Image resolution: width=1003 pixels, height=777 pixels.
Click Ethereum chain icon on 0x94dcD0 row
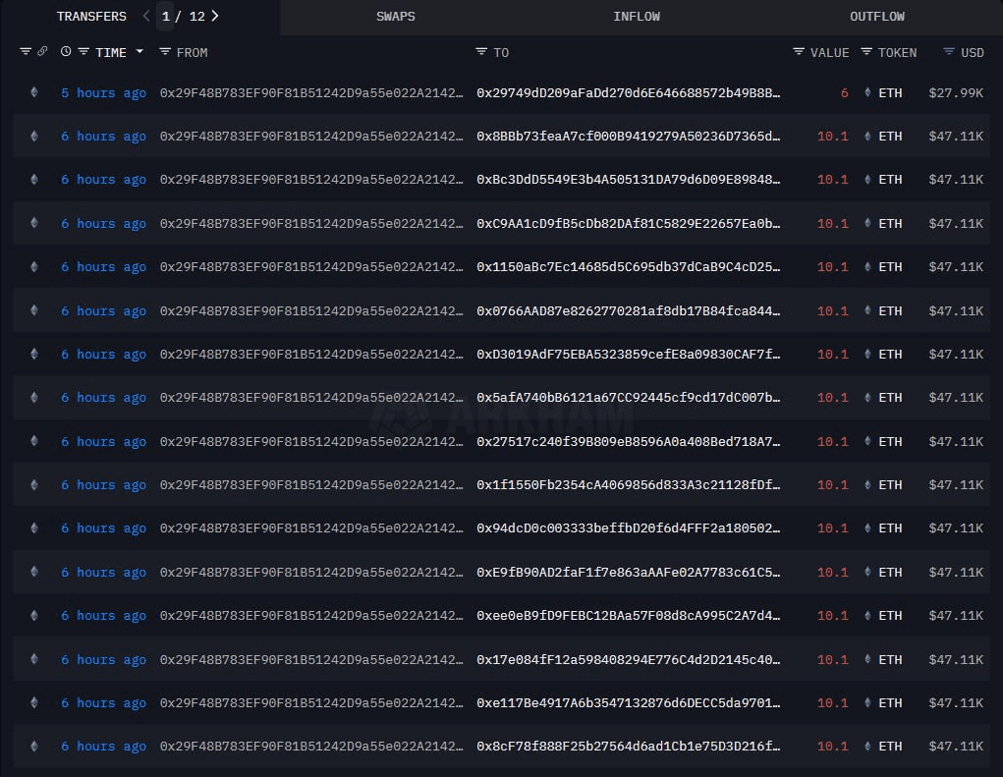(34, 528)
